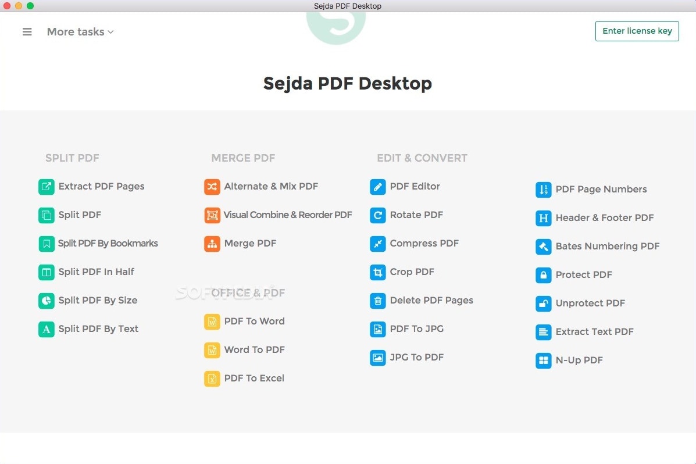Click the Enter license key button
The image size is (696, 464).
pos(637,31)
